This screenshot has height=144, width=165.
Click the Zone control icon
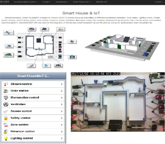coord(6,124)
